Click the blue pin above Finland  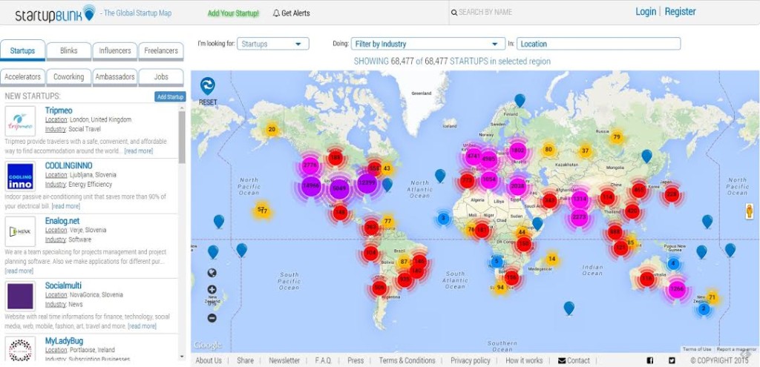coord(520,100)
